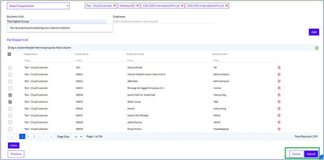Click trash icon for Harshr row
Image resolution: width=324 pixels, height=160 pixels.
(279, 108)
